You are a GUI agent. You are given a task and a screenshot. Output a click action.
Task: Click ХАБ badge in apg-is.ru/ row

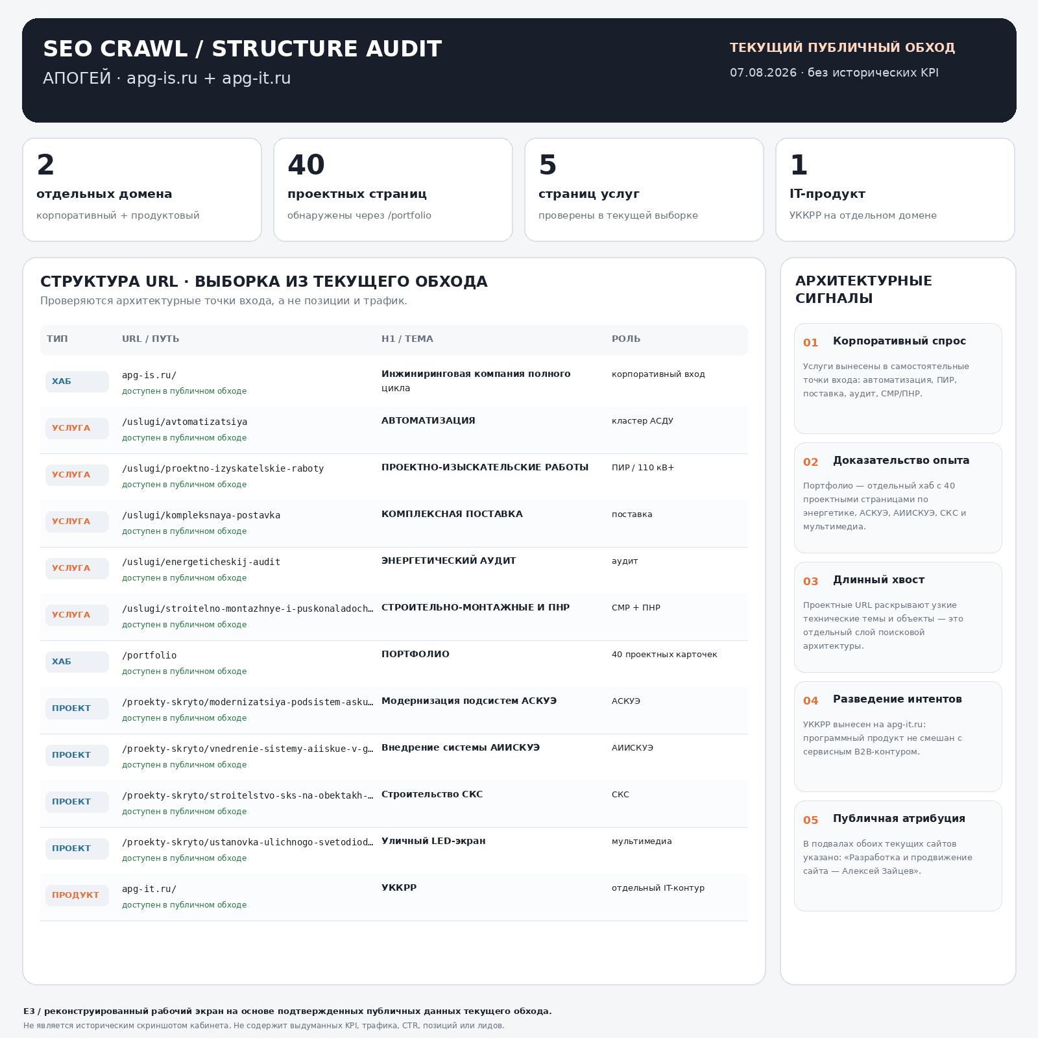(77, 381)
